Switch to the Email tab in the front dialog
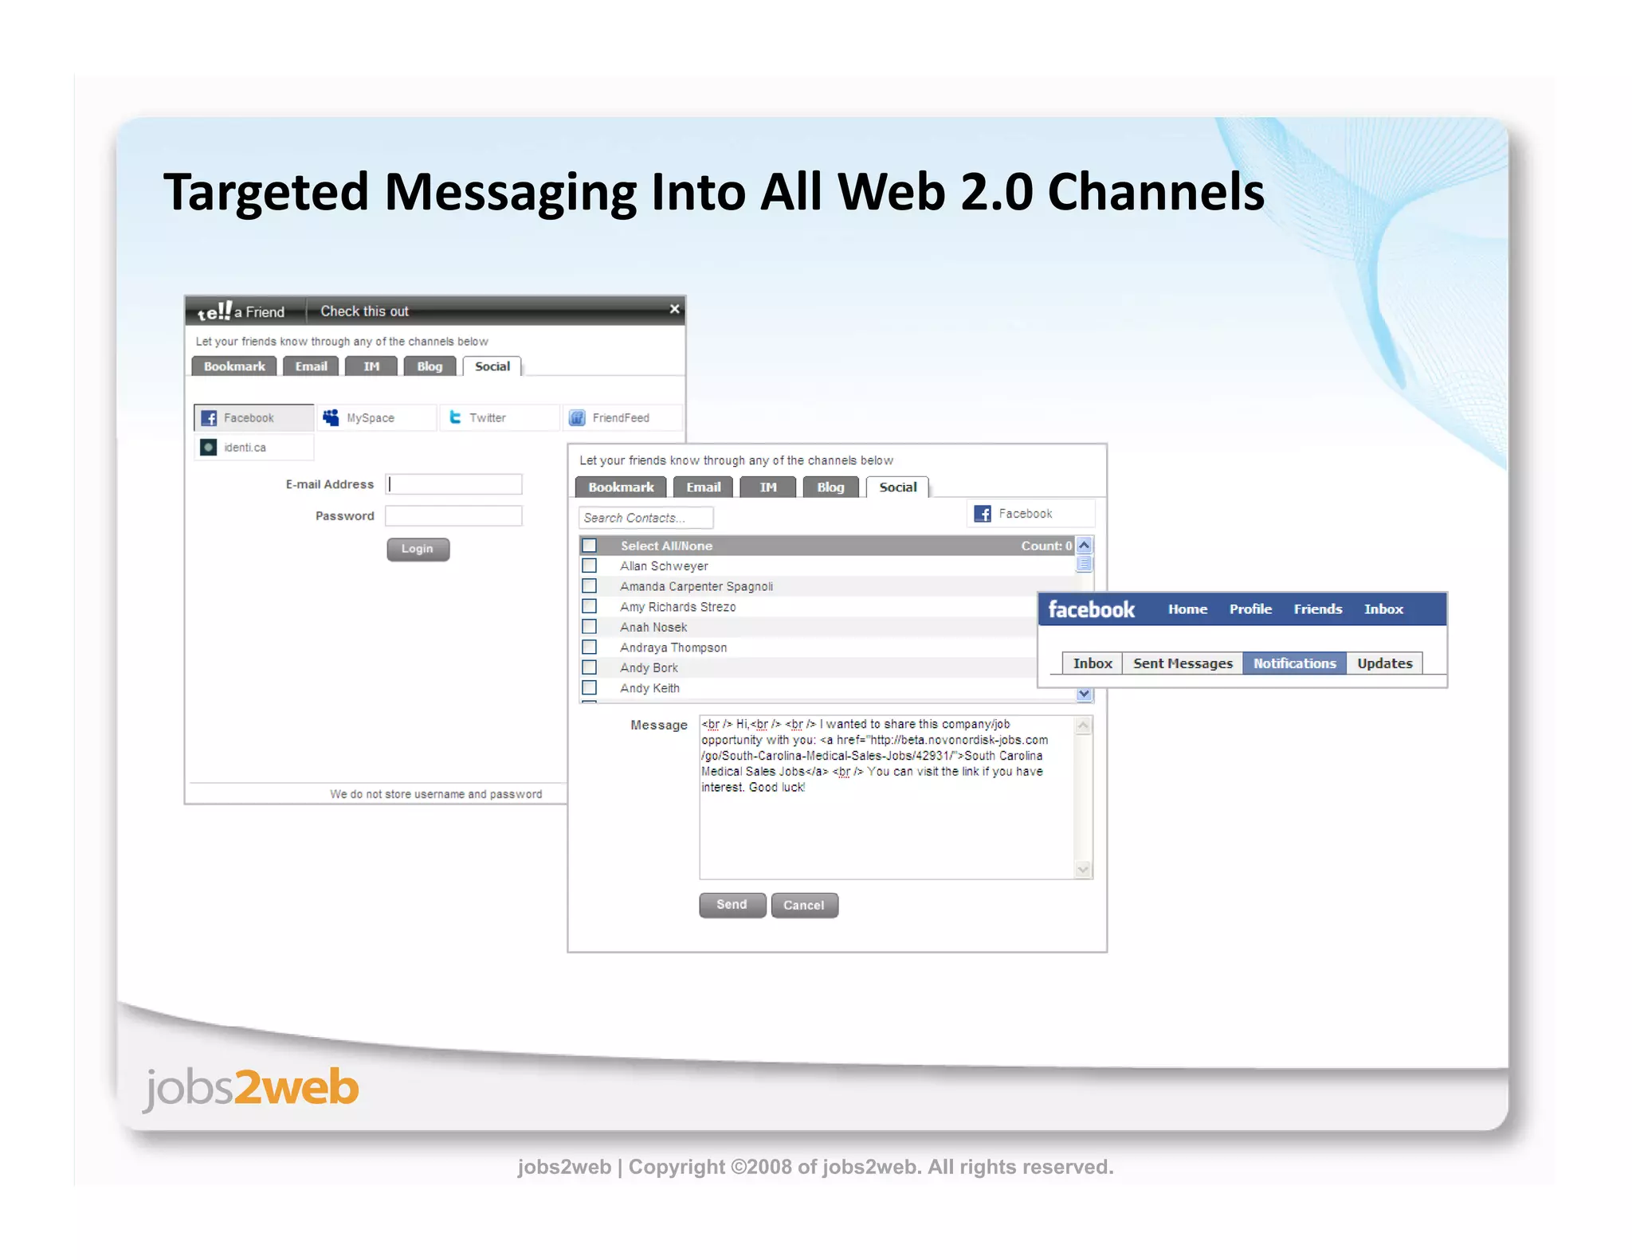This screenshot has height=1260, width=1632. 703,487
